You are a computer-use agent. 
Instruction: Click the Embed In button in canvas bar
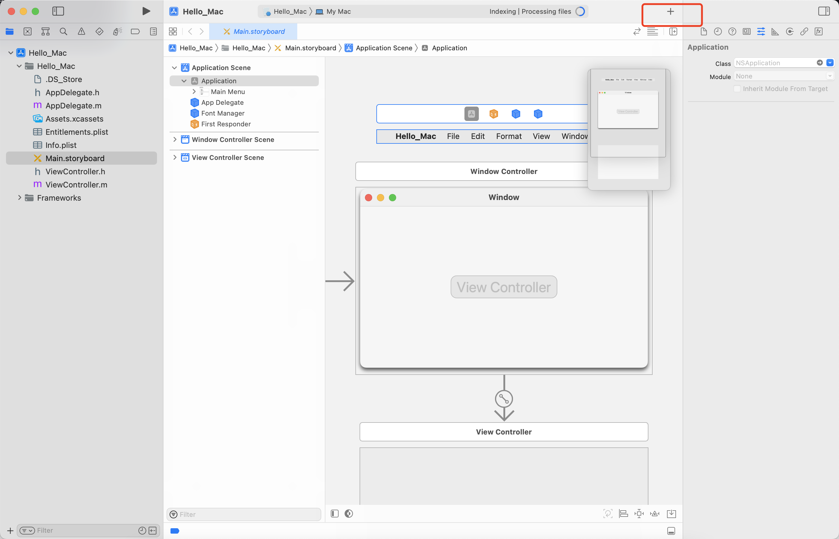click(x=671, y=514)
